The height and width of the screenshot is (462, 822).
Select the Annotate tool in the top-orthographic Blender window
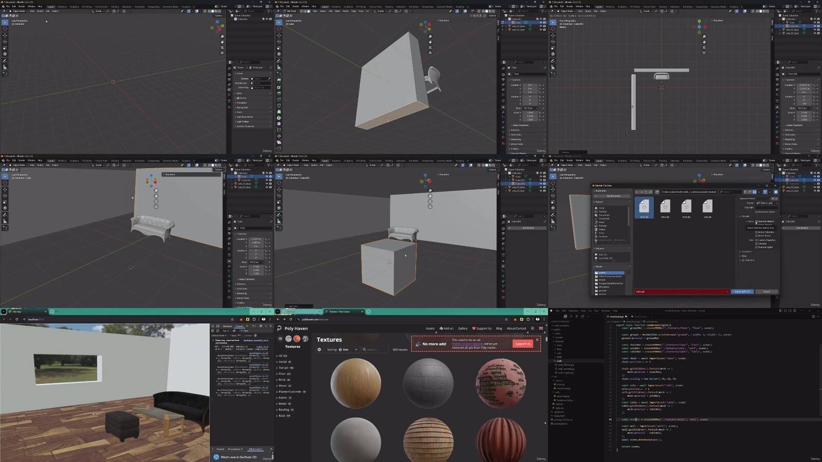[553, 61]
